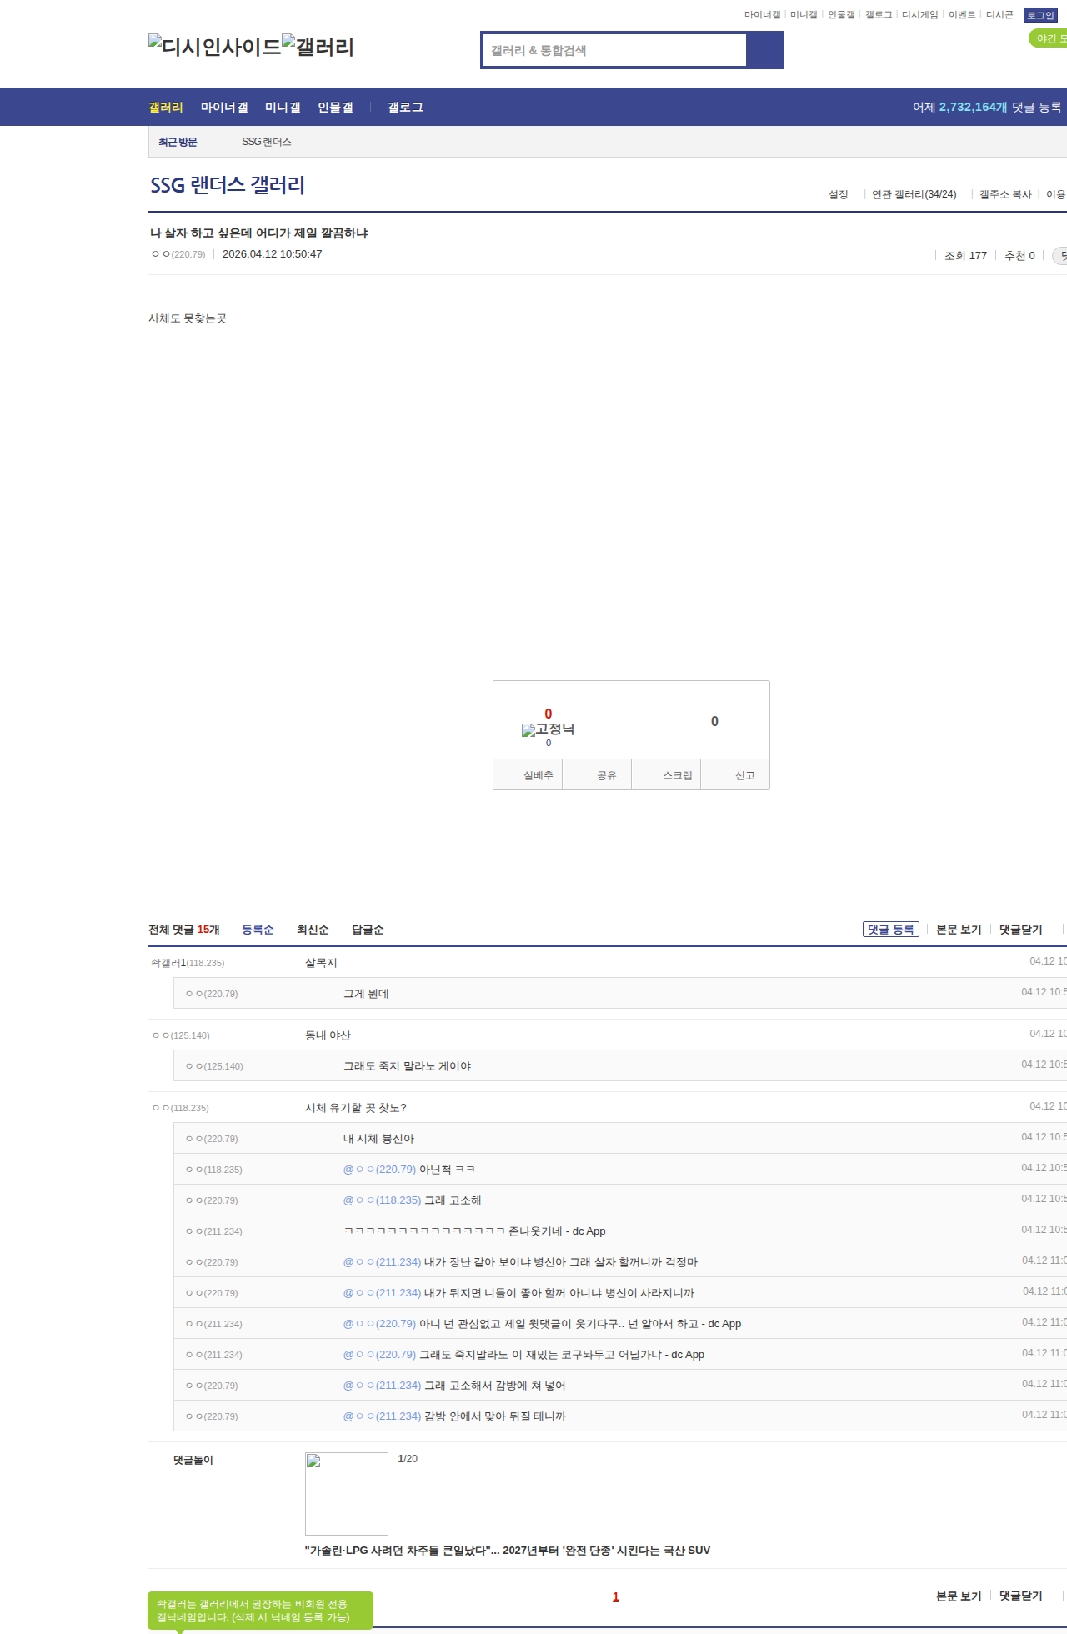Open 미니갤 in the top utility links
Image resolution: width=1067 pixels, height=1634 pixels.
[804, 15]
